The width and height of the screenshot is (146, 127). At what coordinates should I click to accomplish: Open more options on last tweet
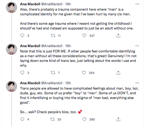click(137, 83)
